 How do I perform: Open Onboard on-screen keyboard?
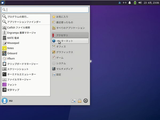click(26, 53)
